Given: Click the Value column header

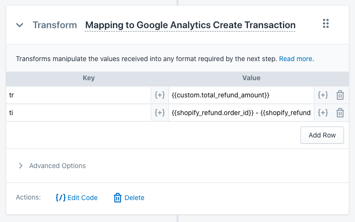Looking at the screenshot, I should click(251, 78).
